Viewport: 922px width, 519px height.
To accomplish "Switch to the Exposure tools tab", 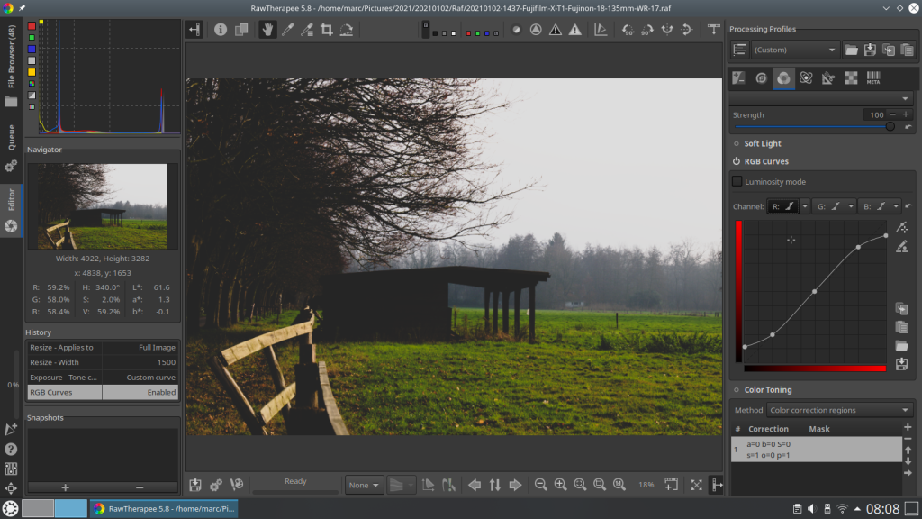I will [738, 78].
